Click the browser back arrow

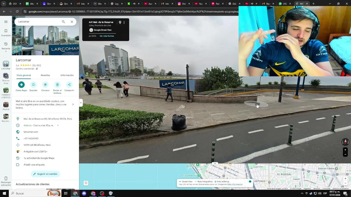coord(4,11)
